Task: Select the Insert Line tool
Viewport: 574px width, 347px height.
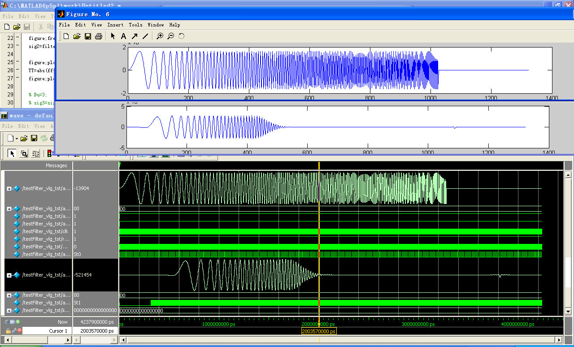Action: pos(145,36)
